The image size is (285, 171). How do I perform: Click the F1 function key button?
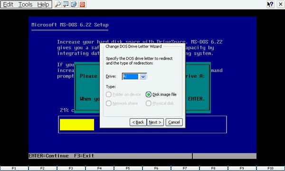(x=14, y=169)
